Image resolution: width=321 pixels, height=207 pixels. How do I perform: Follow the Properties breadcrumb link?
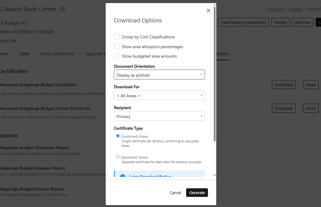pos(276,9)
